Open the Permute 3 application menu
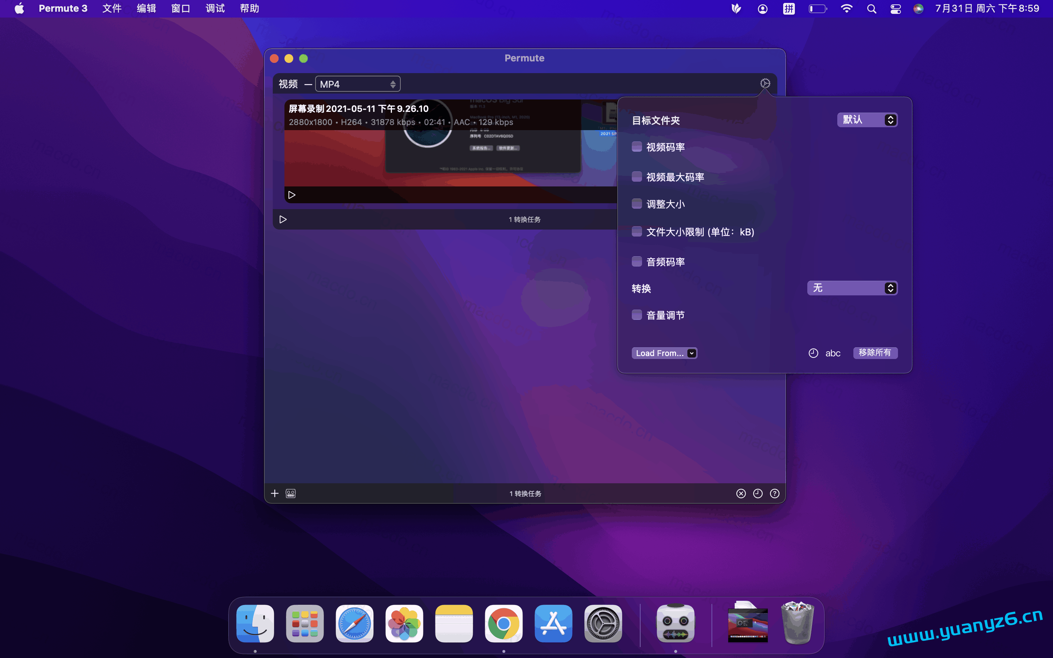 click(63, 8)
